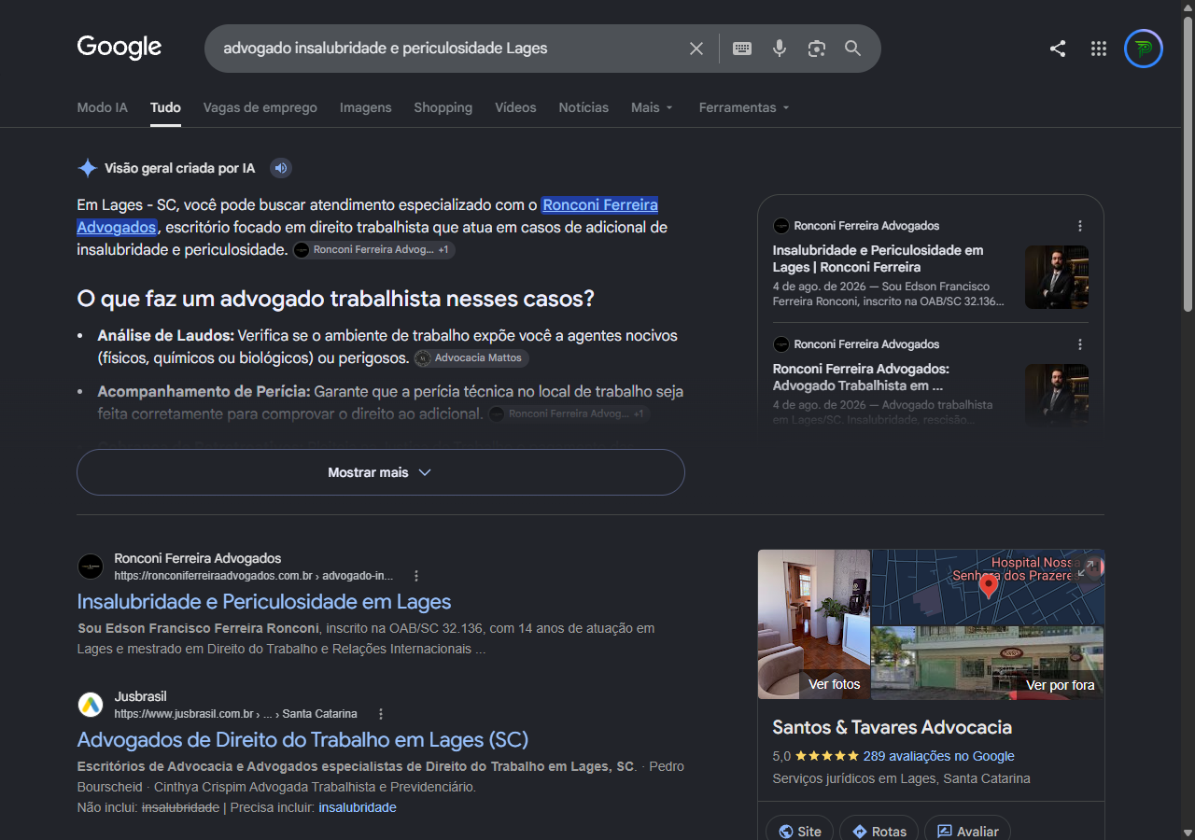Open 289 avaliações no Google reviews
Image resolution: width=1195 pixels, height=840 pixels.
[x=939, y=756]
